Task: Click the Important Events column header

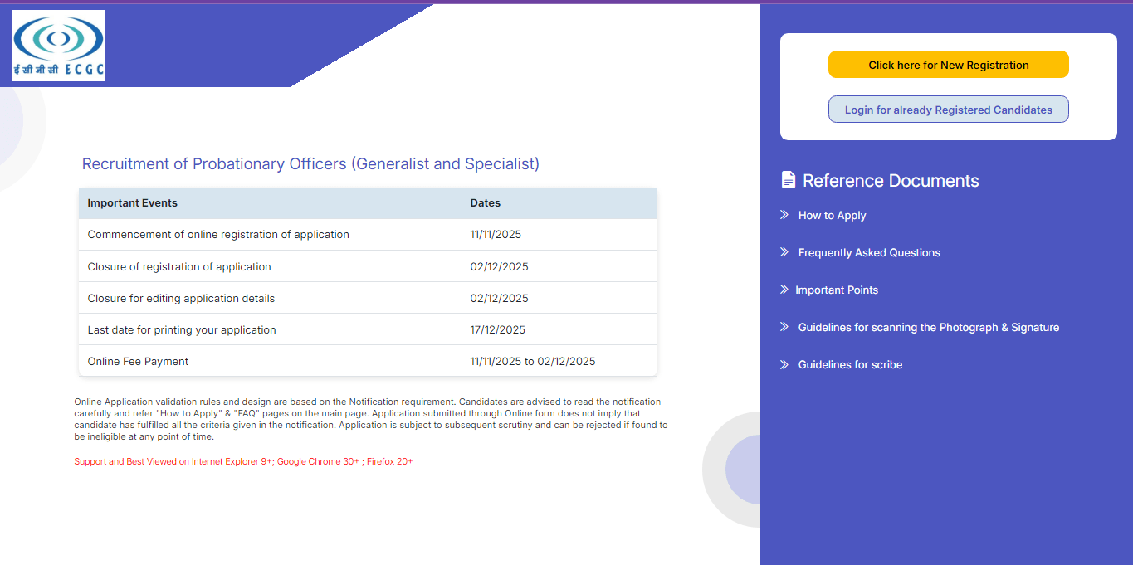Action: coord(133,203)
